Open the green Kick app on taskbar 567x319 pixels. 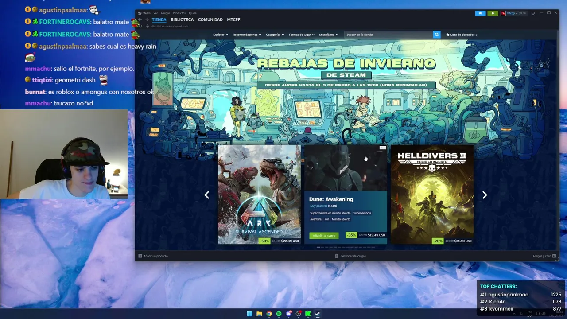pos(308,314)
